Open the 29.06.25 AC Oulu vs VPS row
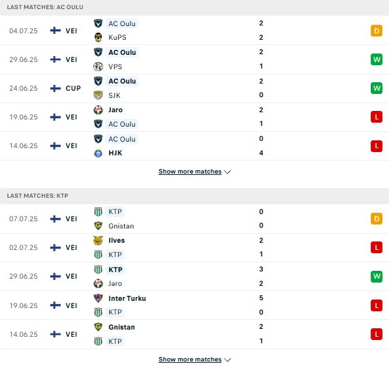 [x=194, y=59]
